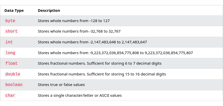The width and height of the screenshot is (223, 106).
Task: Select the long range description text
Action: pos(115,53)
